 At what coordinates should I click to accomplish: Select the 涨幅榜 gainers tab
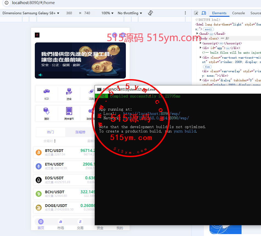coord(80,132)
